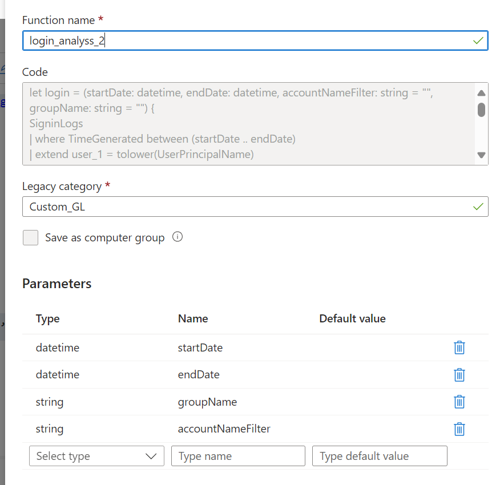Open the Select type dropdown
Viewport: 496px width, 485px height.
96,456
